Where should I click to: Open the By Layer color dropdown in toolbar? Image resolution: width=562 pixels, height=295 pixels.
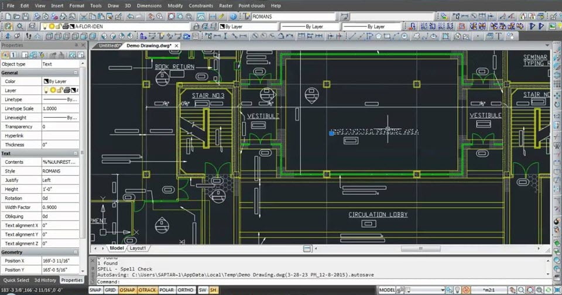(248, 26)
